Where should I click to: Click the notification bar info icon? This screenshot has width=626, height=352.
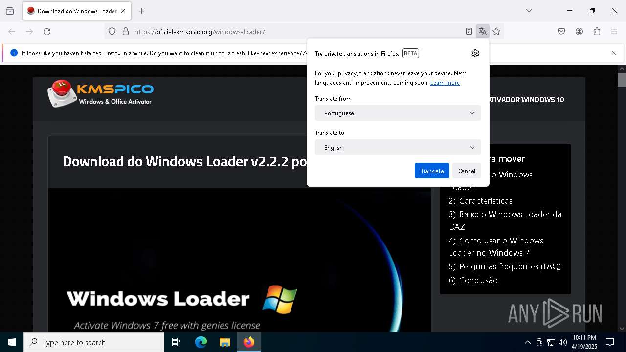point(14,53)
